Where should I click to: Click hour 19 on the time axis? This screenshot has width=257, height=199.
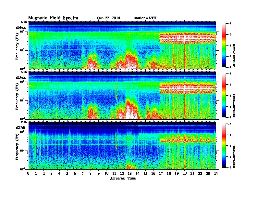(177, 173)
